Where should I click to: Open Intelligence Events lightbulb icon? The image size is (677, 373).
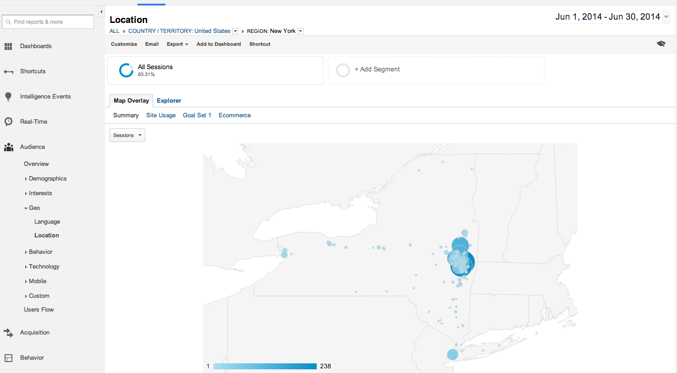point(8,97)
